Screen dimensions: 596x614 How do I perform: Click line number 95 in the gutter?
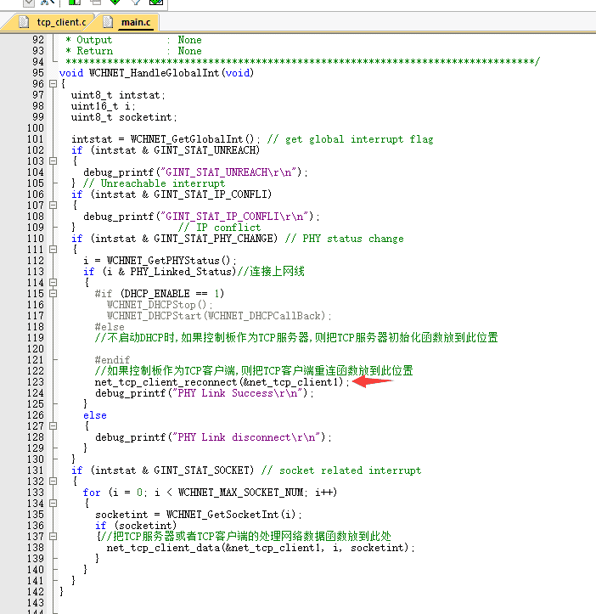pos(38,73)
